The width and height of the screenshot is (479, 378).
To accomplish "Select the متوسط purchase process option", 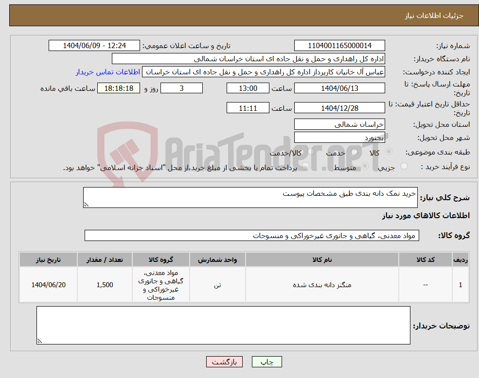I will pos(364,165).
